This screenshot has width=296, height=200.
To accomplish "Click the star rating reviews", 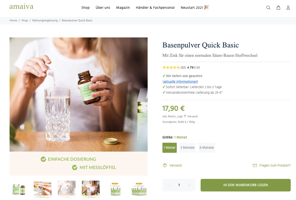I will click(x=171, y=67).
